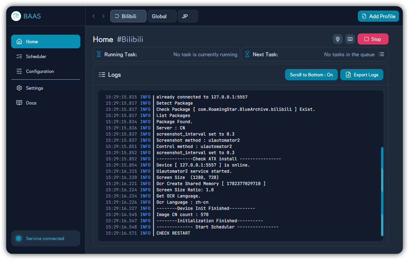The height and width of the screenshot is (260, 409).
Task: Click the Next Task hourglass icon
Action: click(247, 54)
